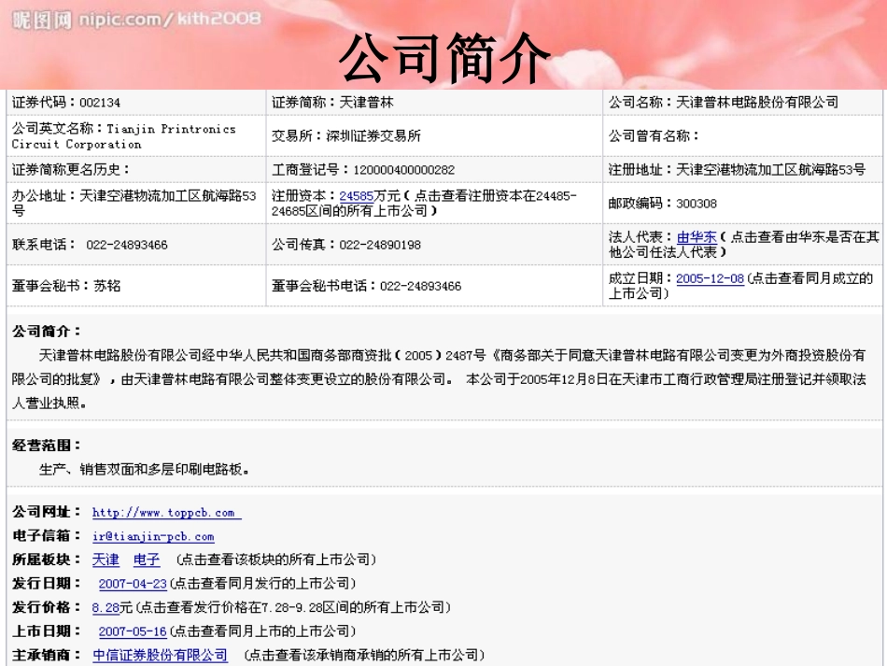Image resolution: width=887 pixels, height=666 pixels.
Task: Click the 上市日期 label
Action: click(47, 631)
